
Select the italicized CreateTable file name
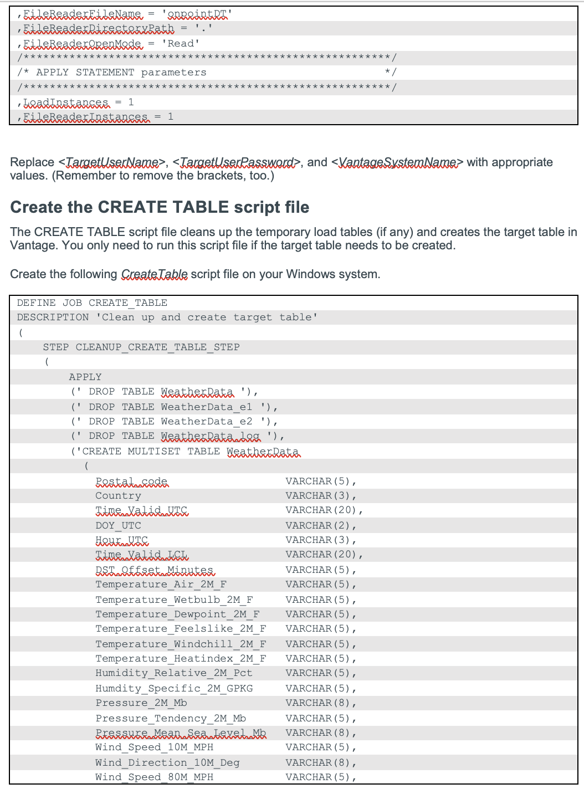pyautogui.click(x=155, y=274)
